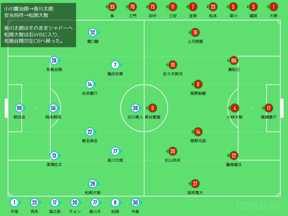Select blue number 13 深澤壮太 marker

tap(54, 156)
